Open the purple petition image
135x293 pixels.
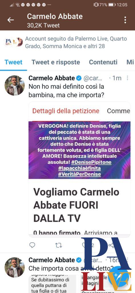79,150
